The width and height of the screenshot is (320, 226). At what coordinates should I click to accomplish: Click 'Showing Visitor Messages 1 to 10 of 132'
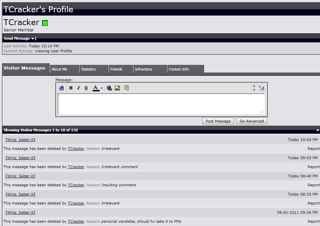(40, 130)
